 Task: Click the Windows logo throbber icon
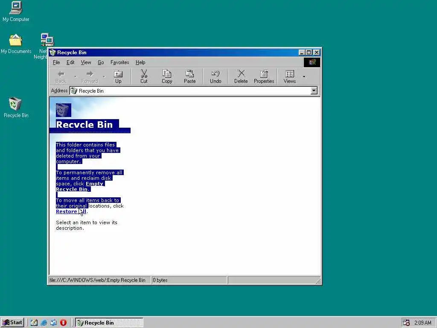(x=312, y=62)
